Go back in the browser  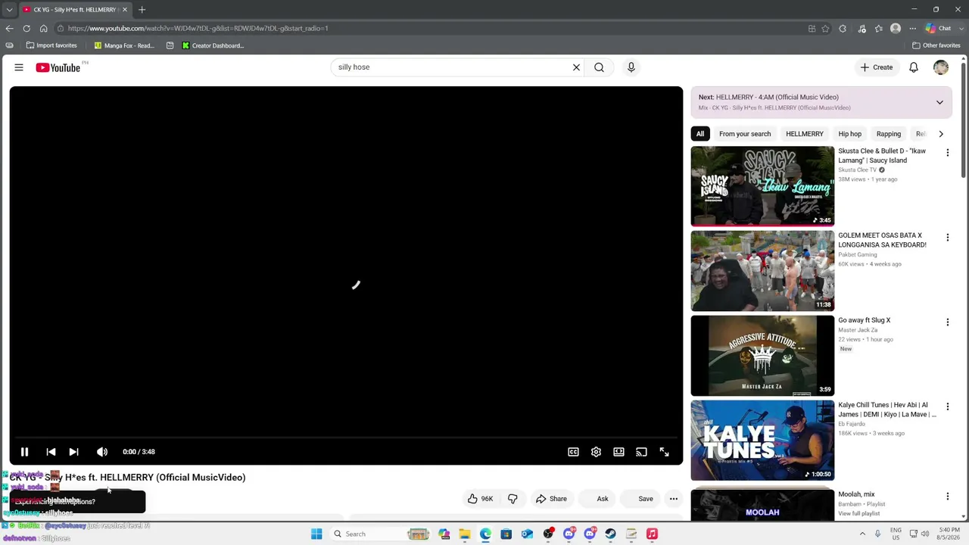[x=9, y=28]
